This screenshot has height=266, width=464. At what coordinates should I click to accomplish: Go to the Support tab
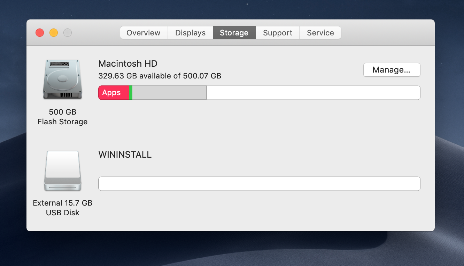pyautogui.click(x=278, y=33)
